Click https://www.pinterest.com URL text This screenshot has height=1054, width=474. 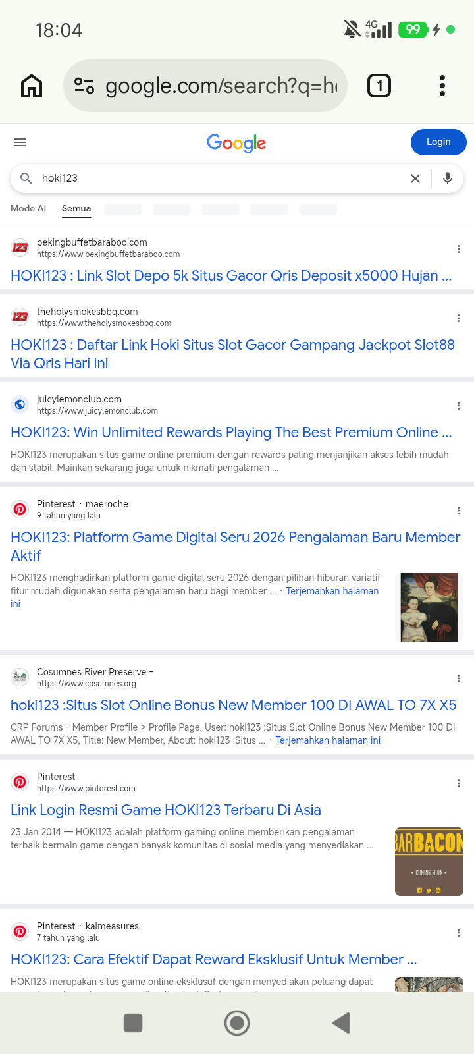point(86,789)
